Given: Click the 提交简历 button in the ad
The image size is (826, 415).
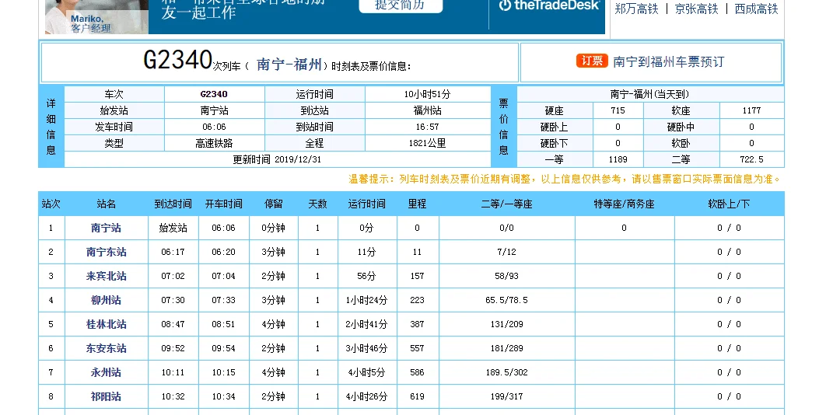Looking at the screenshot, I should [x=401, y=5].
